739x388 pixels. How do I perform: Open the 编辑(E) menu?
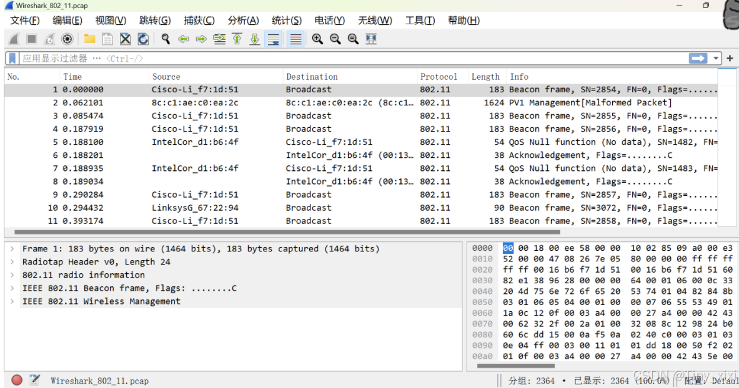click(67, 21)
